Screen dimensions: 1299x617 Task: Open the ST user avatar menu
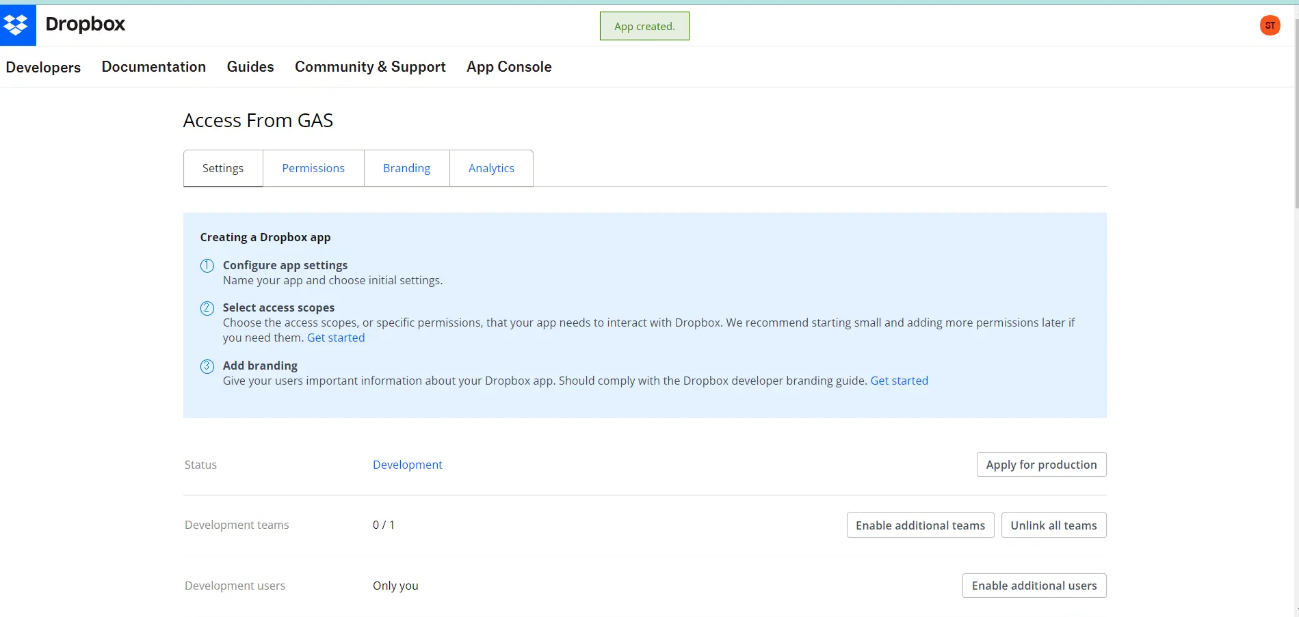[x=1270, y=25]
